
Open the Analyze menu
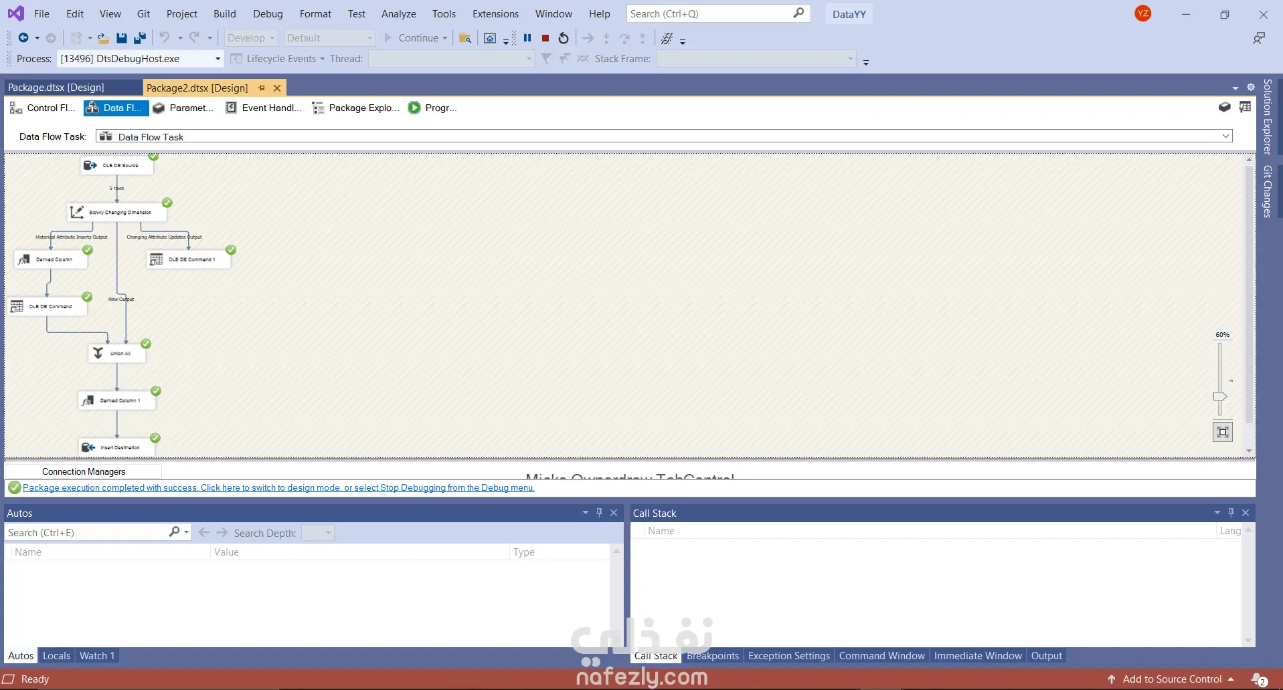pos(399,13)
